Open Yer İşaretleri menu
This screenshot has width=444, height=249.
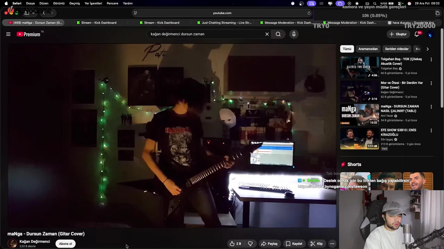click(x=93, y=3)
